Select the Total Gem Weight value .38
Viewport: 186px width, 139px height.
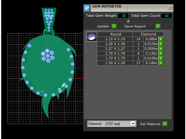coord(123,16)
